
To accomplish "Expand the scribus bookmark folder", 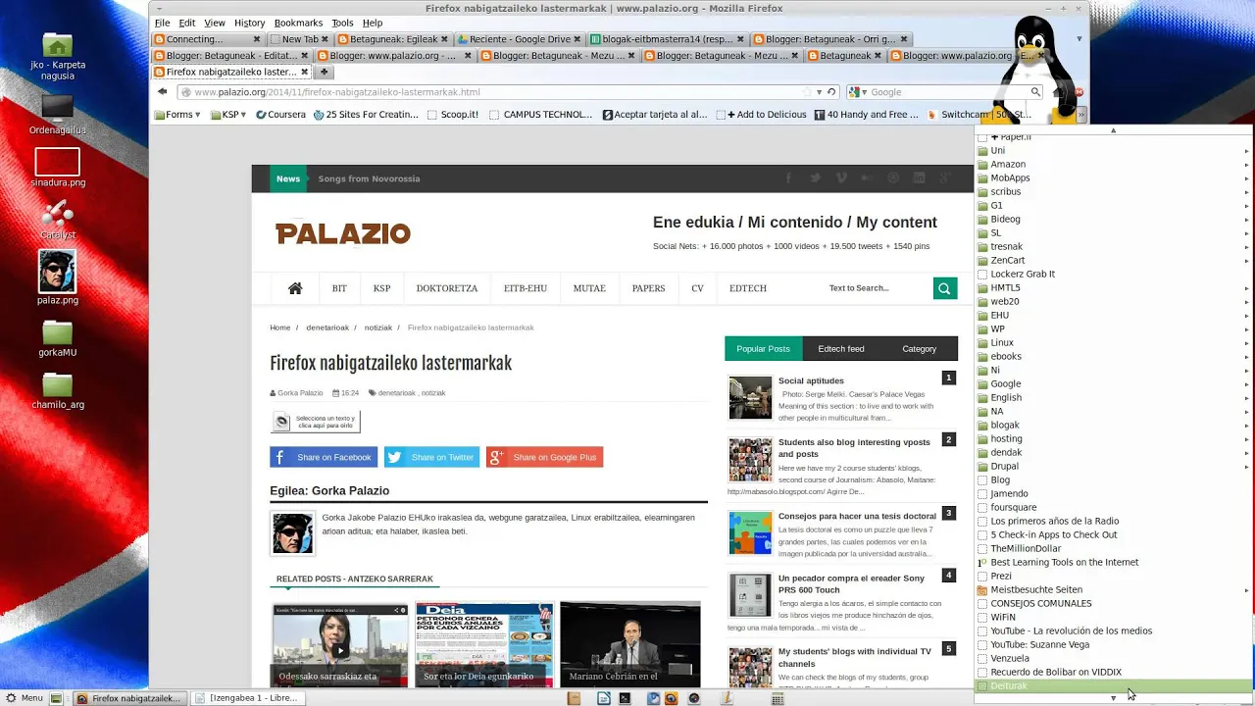I will click(1112, 192).
